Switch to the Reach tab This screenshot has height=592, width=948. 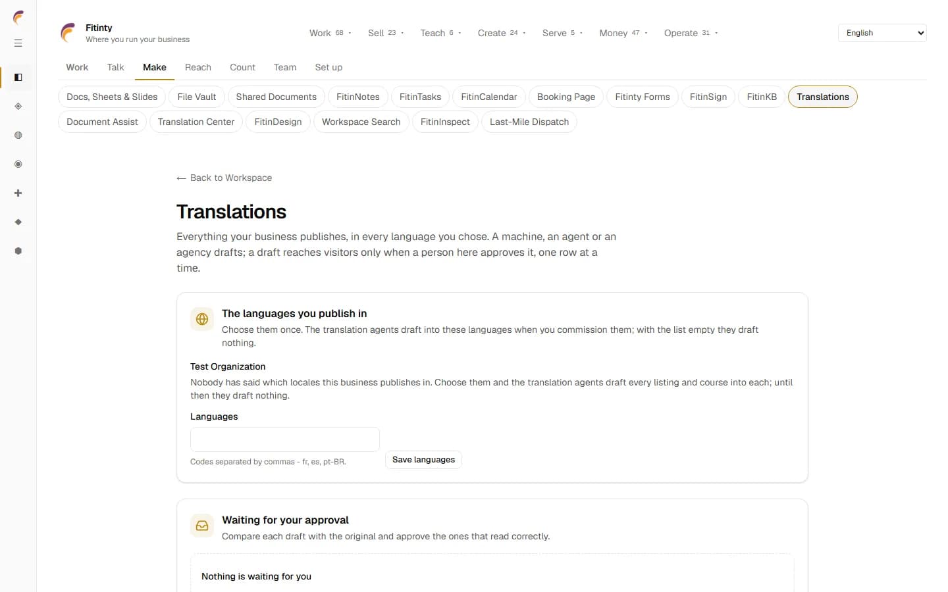[198, 67]
